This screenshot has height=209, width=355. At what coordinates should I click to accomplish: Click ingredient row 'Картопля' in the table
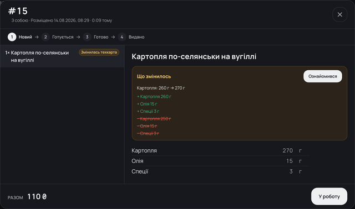(x=220, y=150)
